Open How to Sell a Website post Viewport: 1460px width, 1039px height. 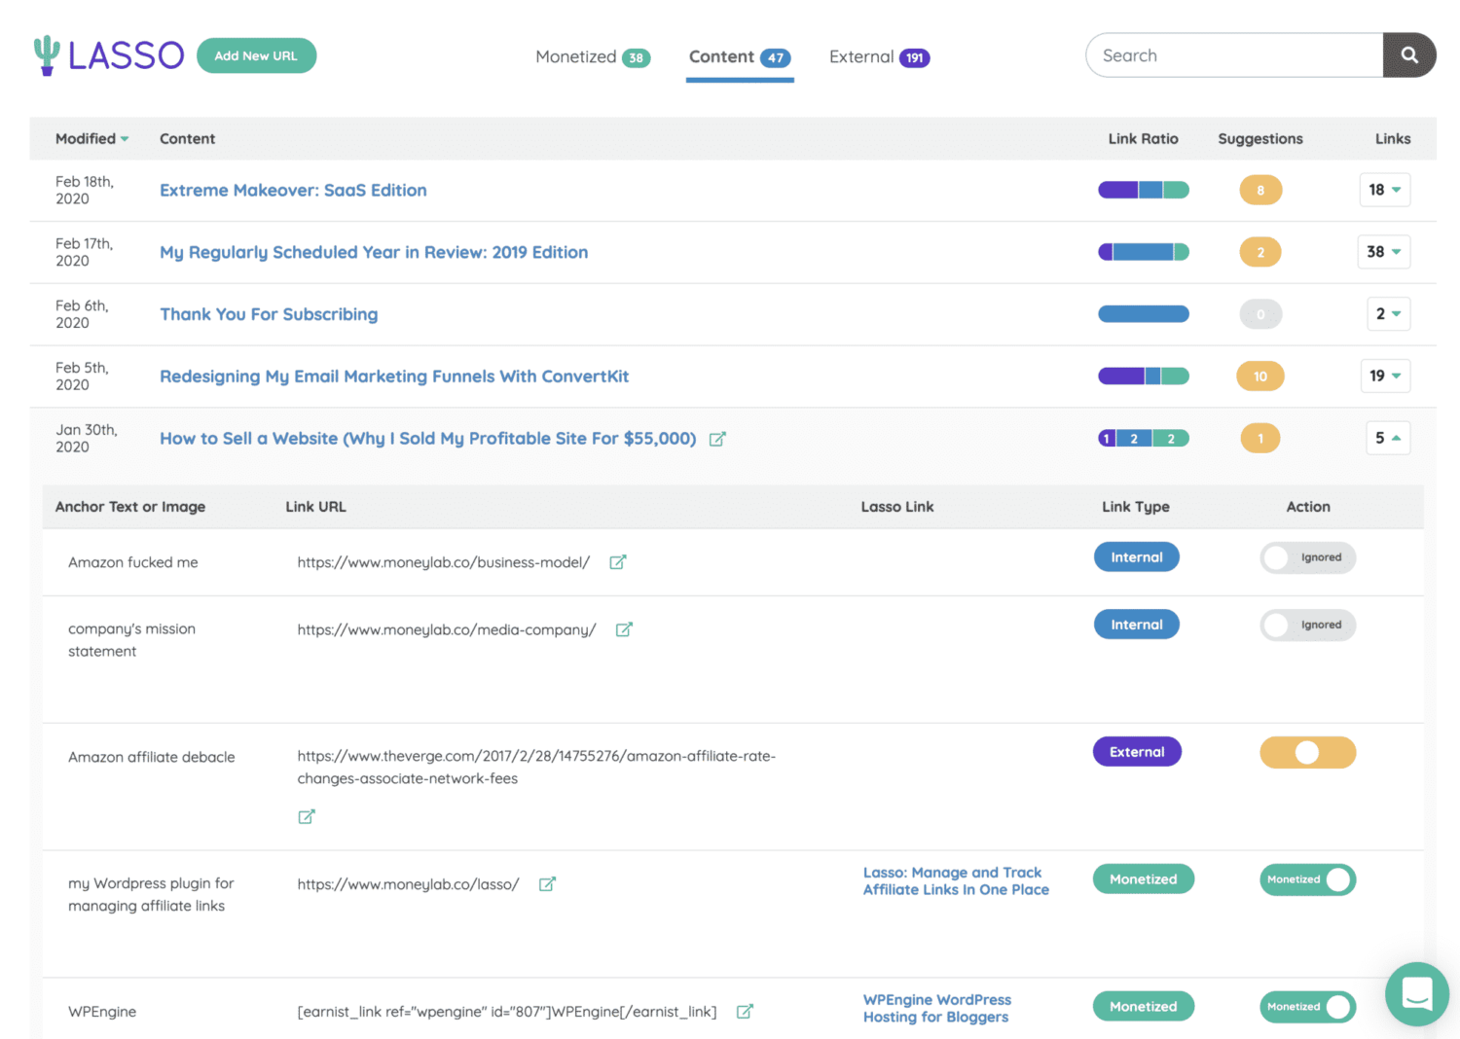click(428, 439)
